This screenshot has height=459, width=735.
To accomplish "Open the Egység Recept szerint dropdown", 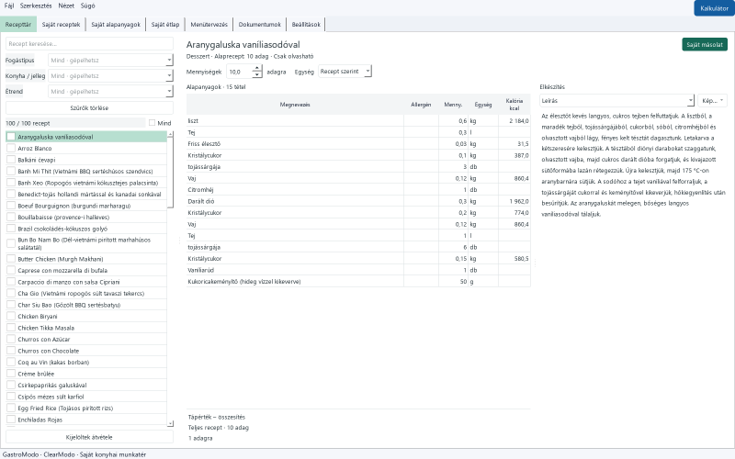I will coord(345,72).
